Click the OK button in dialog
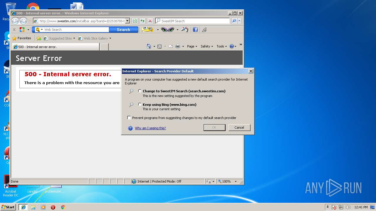 pos(214,127)
